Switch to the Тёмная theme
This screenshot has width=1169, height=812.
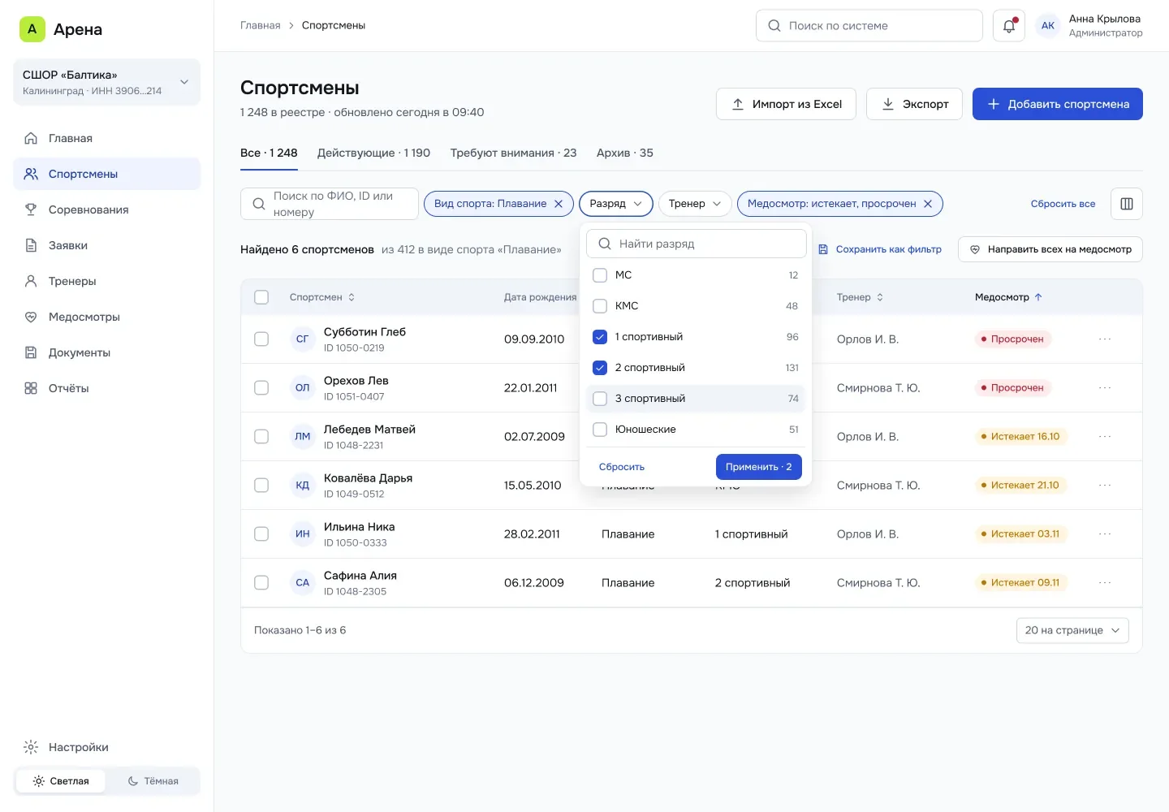click(x=153, y=781)
